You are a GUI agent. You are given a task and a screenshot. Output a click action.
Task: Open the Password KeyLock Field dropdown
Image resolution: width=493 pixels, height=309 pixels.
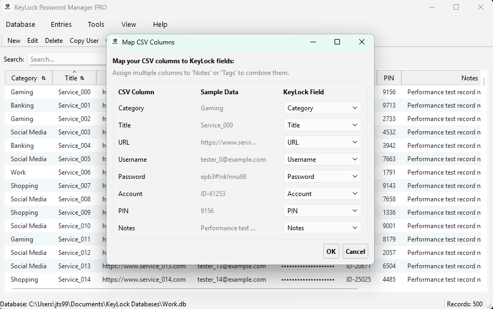322,177
